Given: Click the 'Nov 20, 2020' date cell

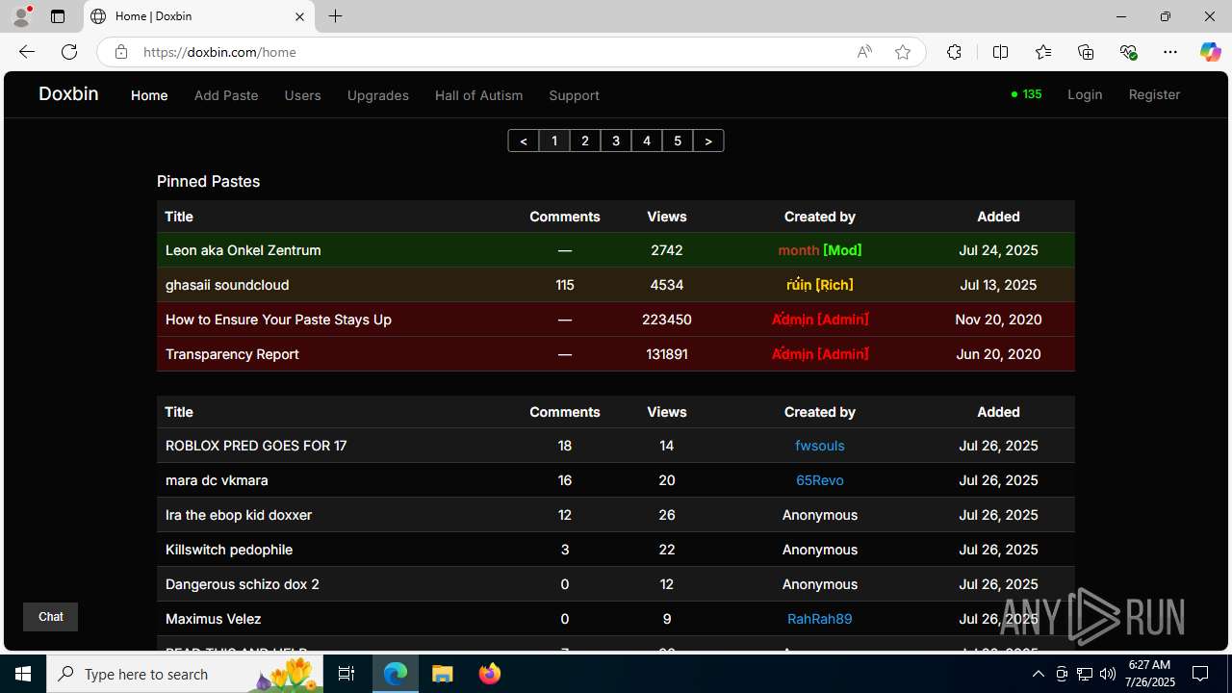Looking at the screenshot, I should pyautogui.click(x=998, y=320).
